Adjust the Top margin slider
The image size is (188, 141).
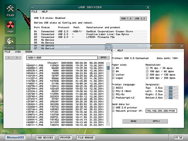pos(171,88)
